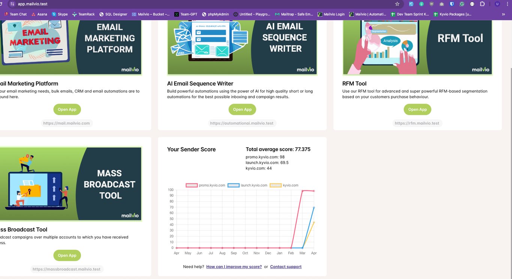The height and width of the screenshot is (279, 512).
Task: Click the "RFM Tool" card title
Action: pyautogui.click(x=354, y=84)
